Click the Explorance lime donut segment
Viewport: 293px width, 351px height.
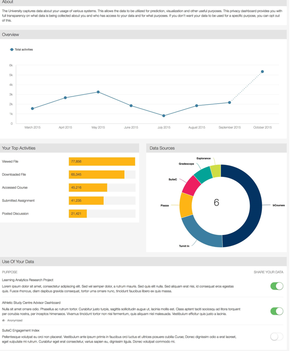pyautogui.click(x=216, y=171)
